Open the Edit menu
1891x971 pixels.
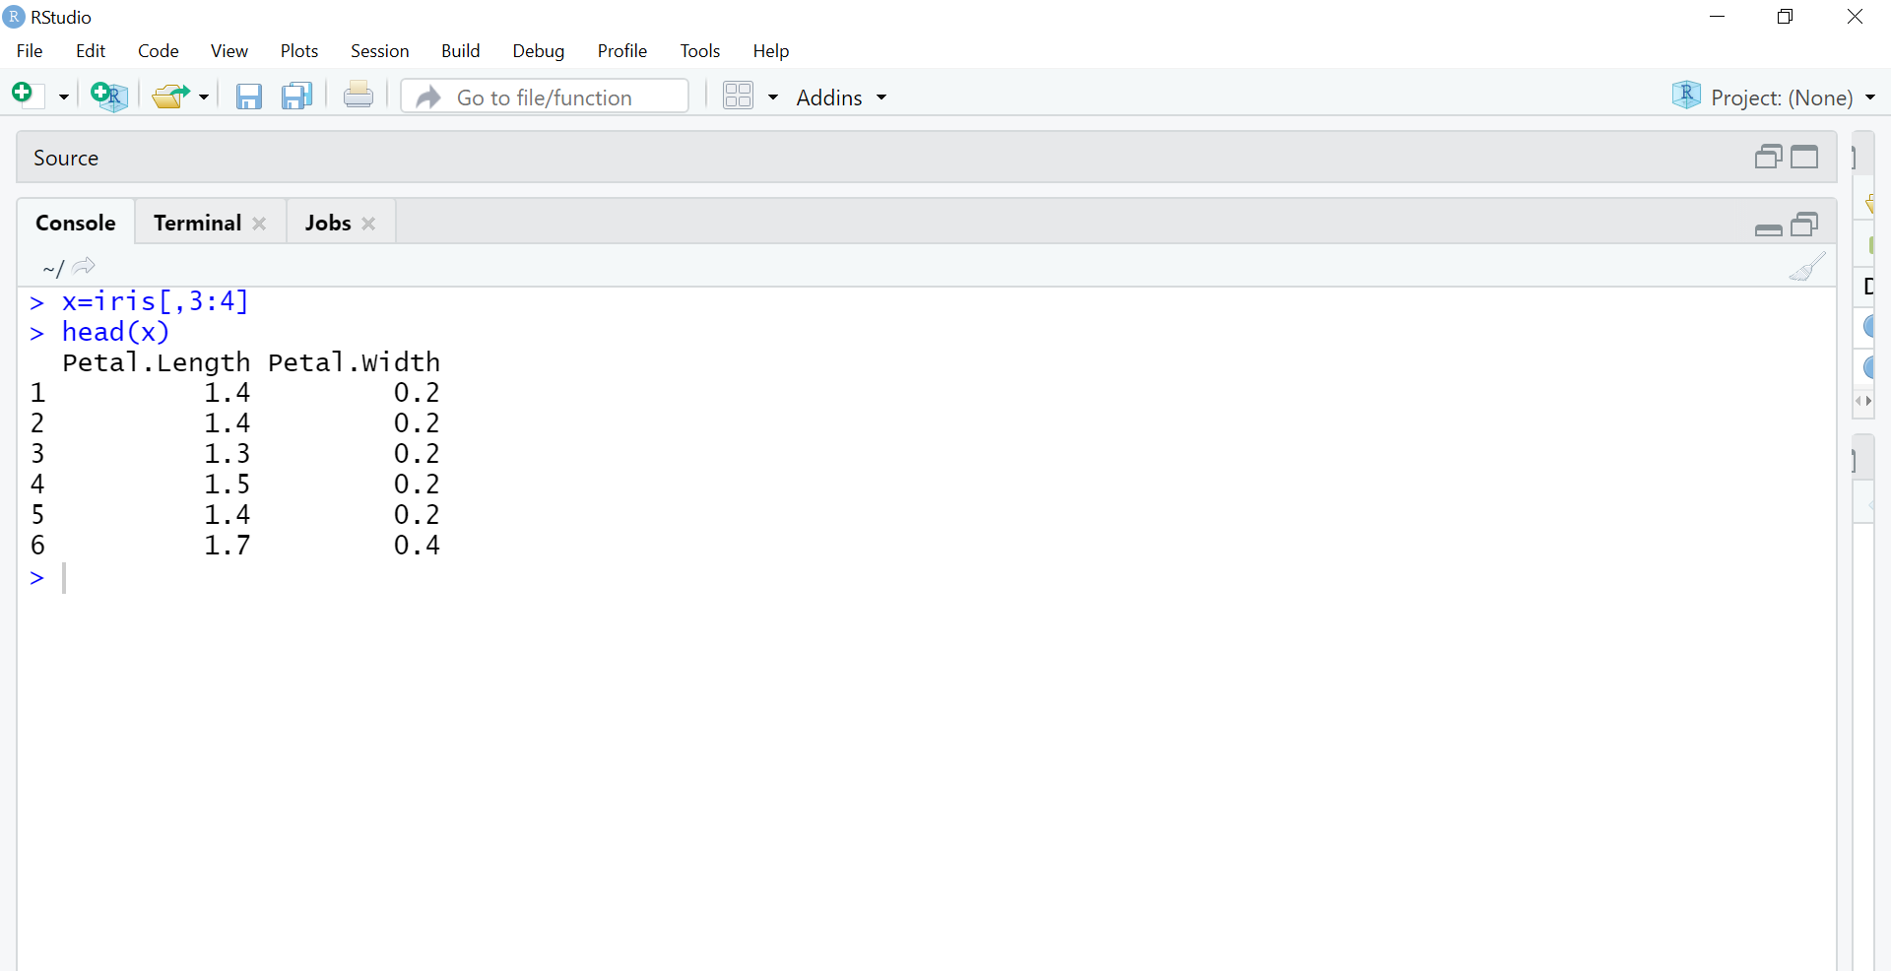(x=91, y=51)
